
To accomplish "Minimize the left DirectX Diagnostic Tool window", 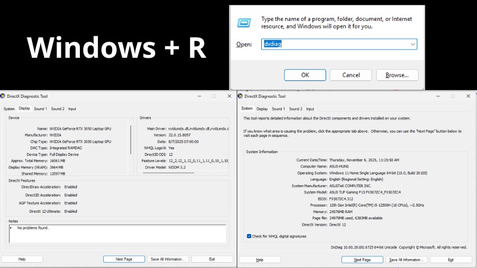I will point(199,96).
